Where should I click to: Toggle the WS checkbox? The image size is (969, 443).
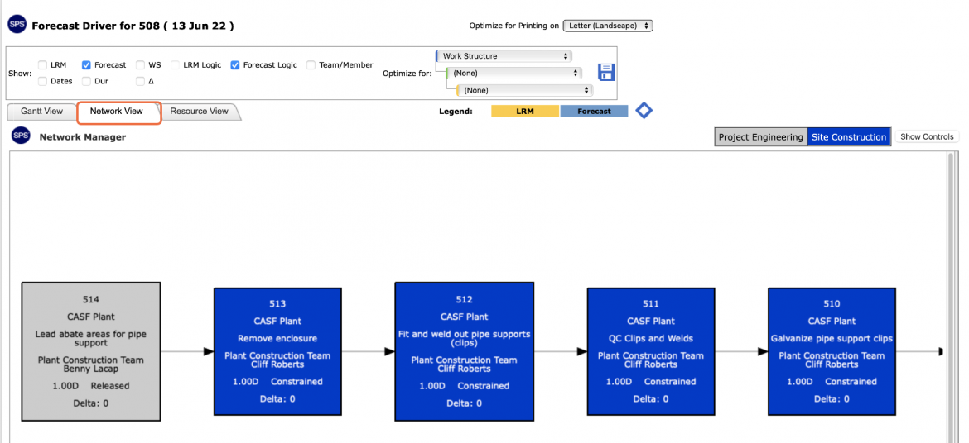coord(140,64)
